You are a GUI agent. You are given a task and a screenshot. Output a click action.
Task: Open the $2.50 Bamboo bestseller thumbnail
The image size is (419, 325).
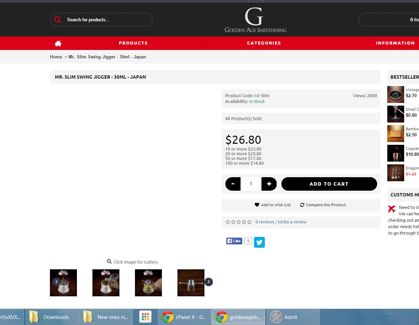coord(396,134)
